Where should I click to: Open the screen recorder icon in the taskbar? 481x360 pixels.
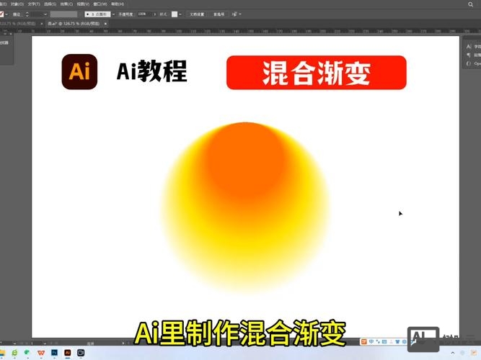[81, 353]
